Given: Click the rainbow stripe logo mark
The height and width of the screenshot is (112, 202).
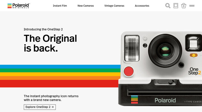Looking at the screenshot, I should [10, 6].
